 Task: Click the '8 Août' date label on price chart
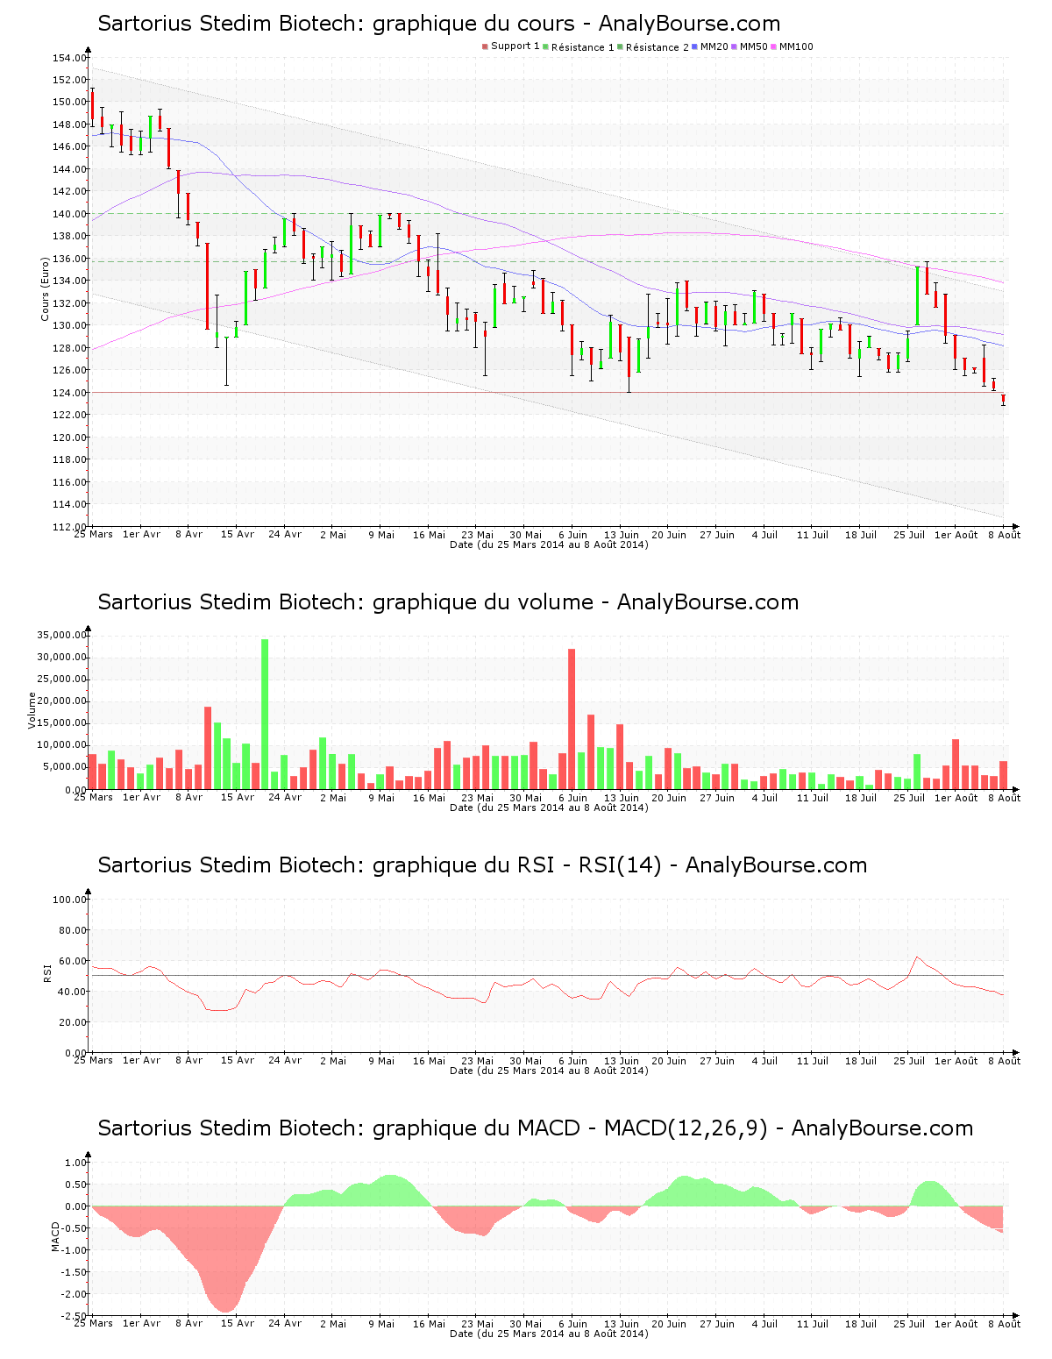[1004, 535]
